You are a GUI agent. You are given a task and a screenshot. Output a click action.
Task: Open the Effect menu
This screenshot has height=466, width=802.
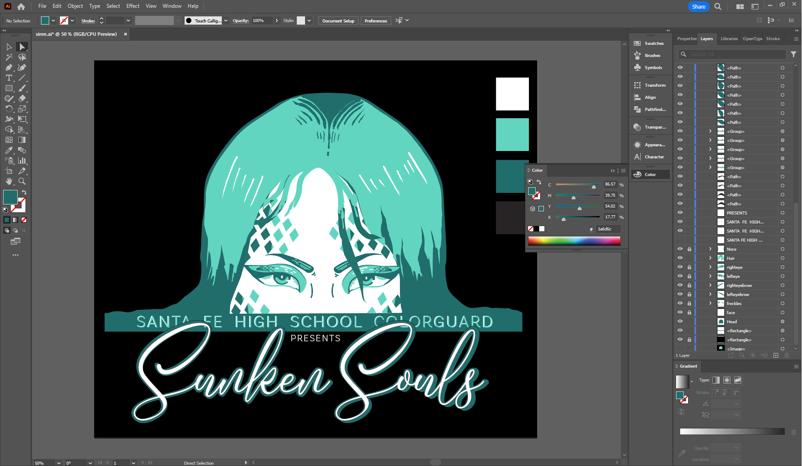(x=133, y=6)
